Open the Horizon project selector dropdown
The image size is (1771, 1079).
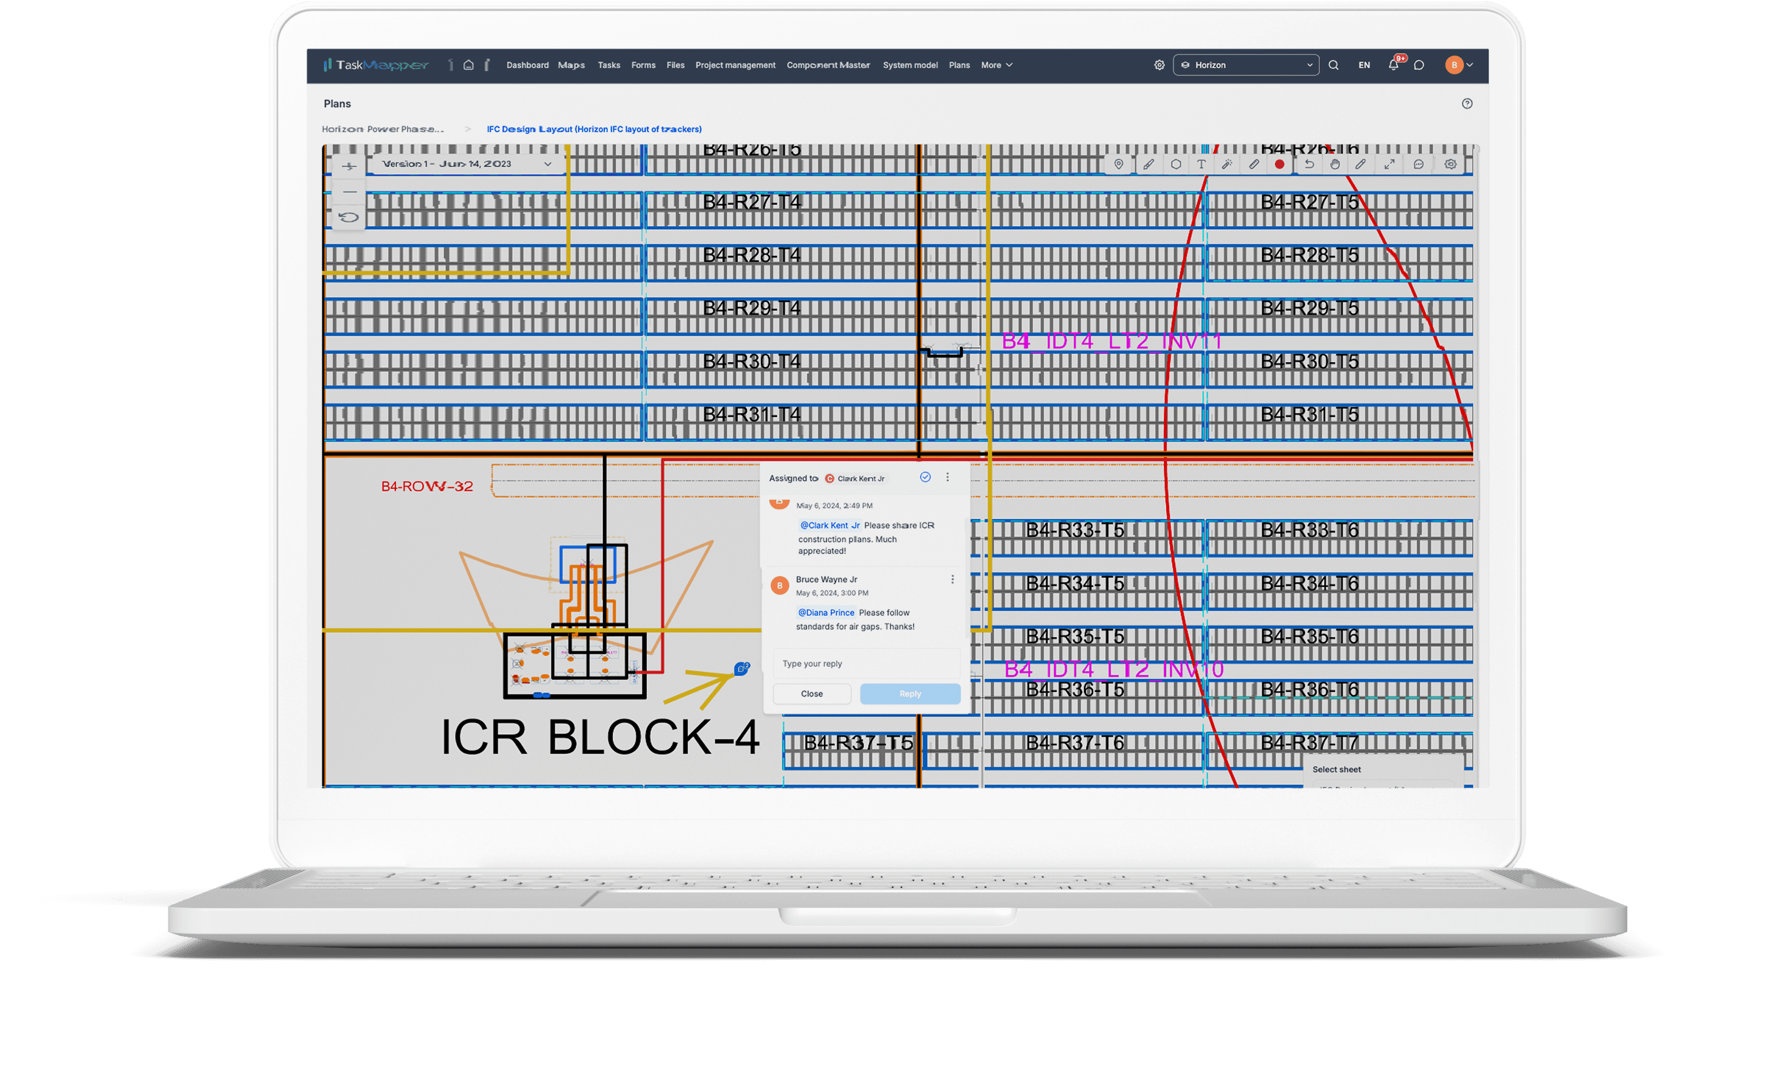click(1246, 66)
